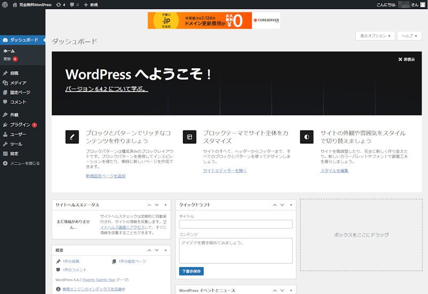Select ユーザー (Users) in the sidebar
Viewport: 428px width, 294px height.
(x=18, y=134)
